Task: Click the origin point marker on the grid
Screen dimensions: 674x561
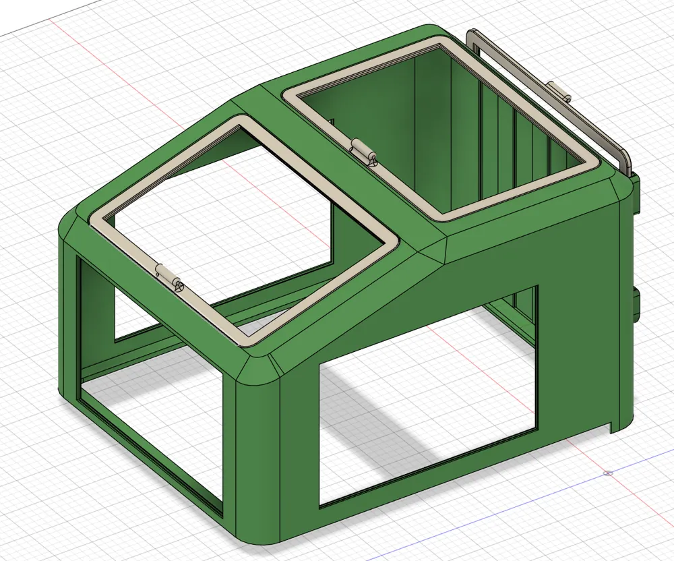Action: 608,474
